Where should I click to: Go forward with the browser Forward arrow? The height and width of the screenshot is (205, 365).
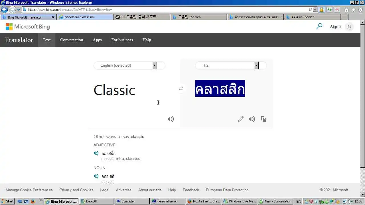click(x=12, y=10)
